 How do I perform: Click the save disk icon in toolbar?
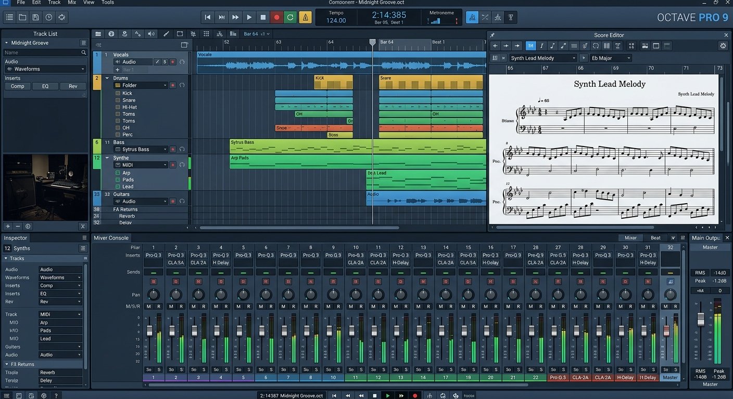(35, 17)
